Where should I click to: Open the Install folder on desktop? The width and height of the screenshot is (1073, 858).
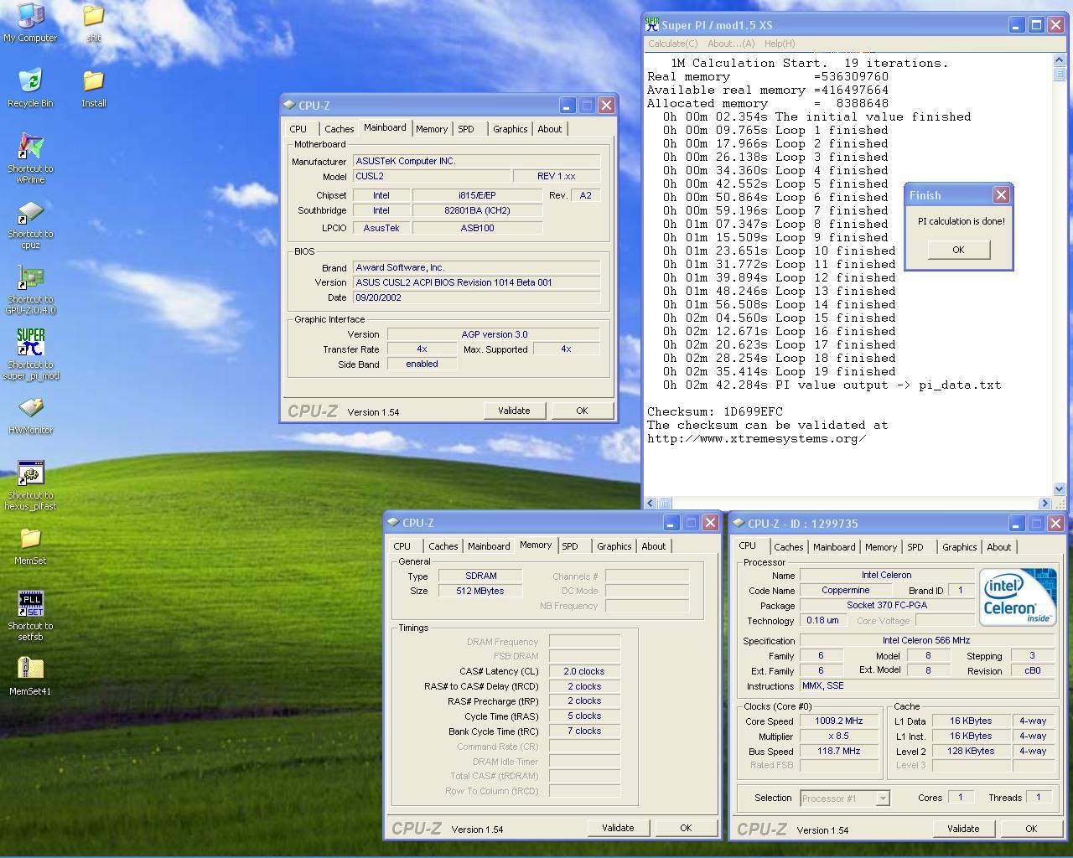click(x=94, y=80)
